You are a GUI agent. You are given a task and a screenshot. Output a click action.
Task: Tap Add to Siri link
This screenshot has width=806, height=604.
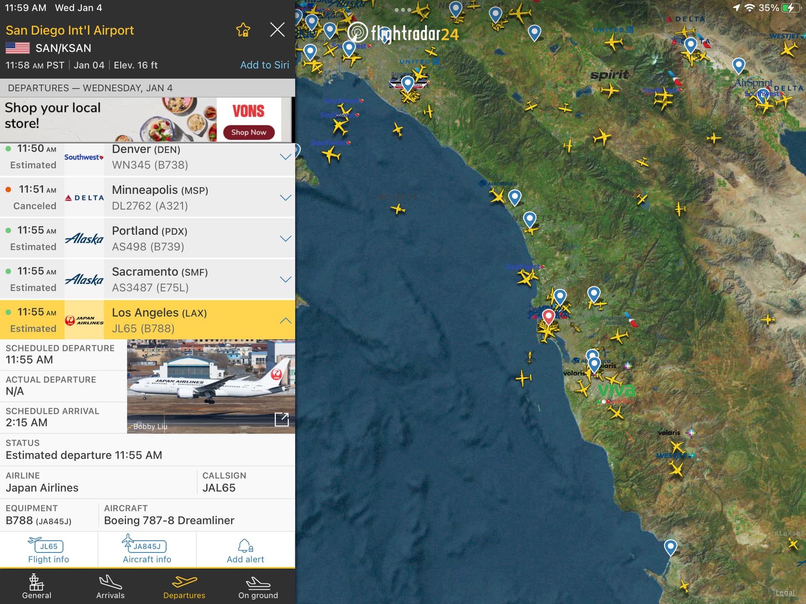(x=264, y=65)
